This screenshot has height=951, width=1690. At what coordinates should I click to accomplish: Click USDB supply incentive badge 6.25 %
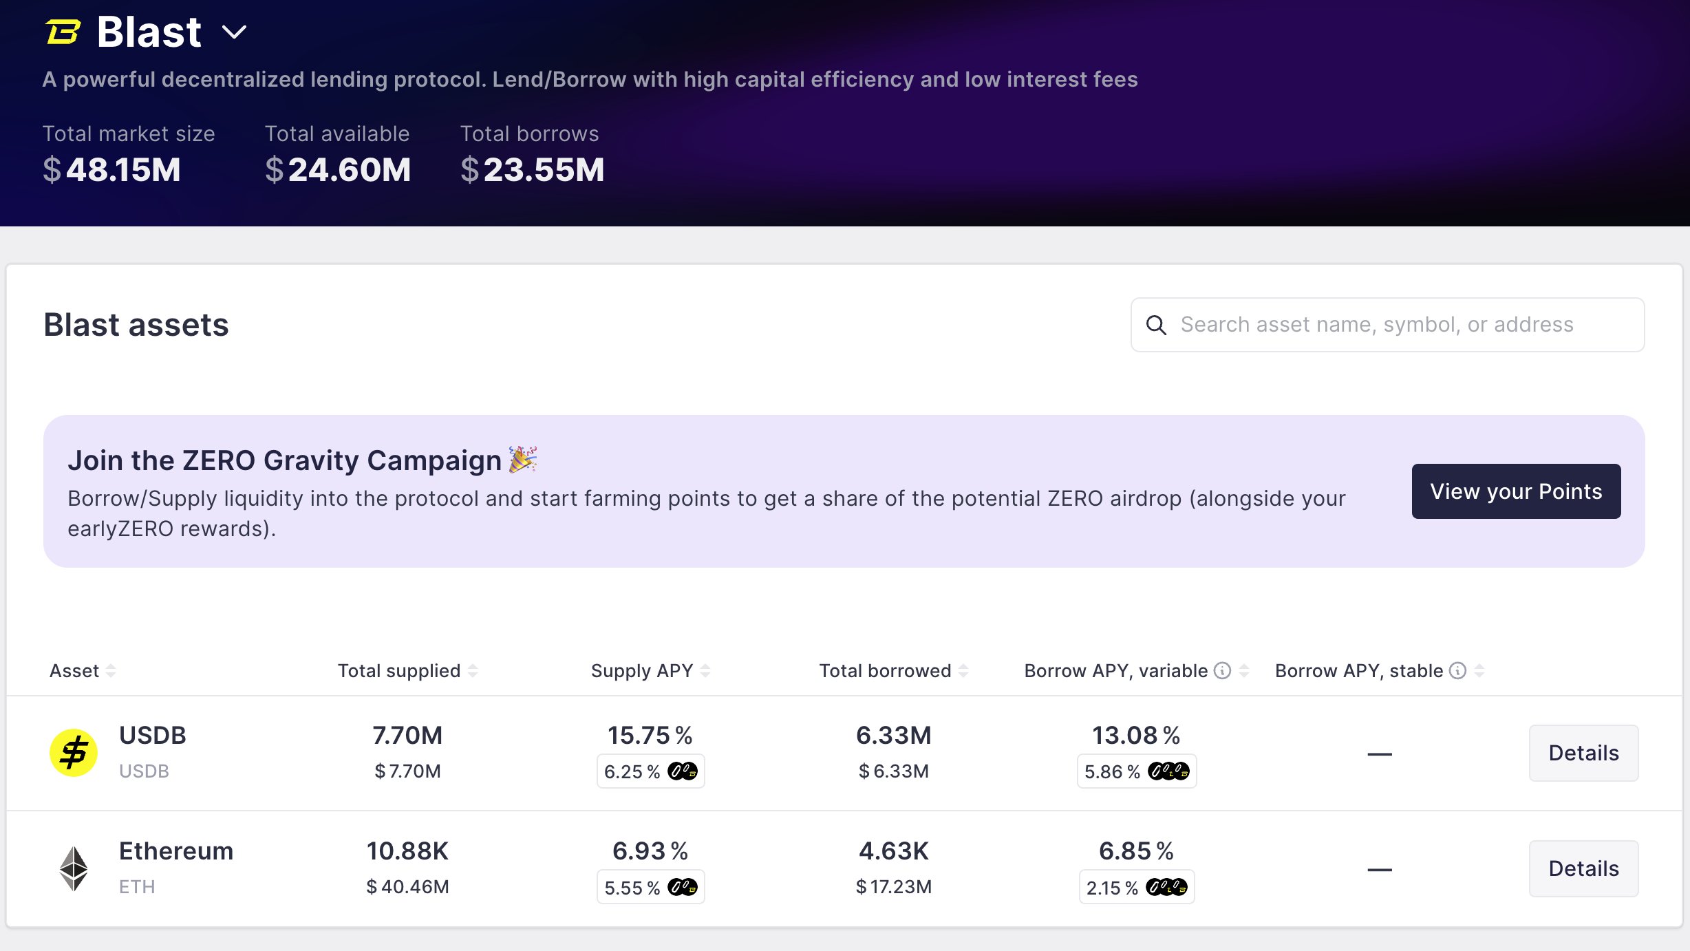(650, 771)
